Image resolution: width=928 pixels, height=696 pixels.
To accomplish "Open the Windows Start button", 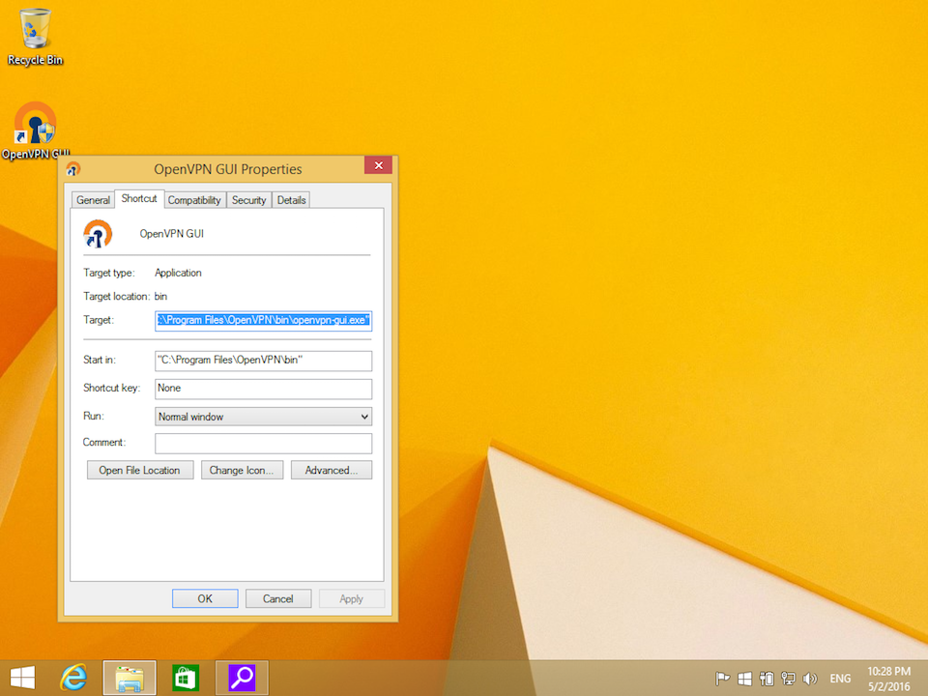I will pyautogui.click(x=22, y=678).
